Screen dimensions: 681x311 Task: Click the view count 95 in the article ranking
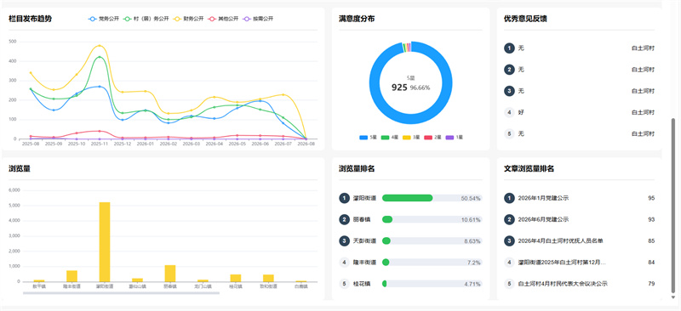(x=651, y=198)
